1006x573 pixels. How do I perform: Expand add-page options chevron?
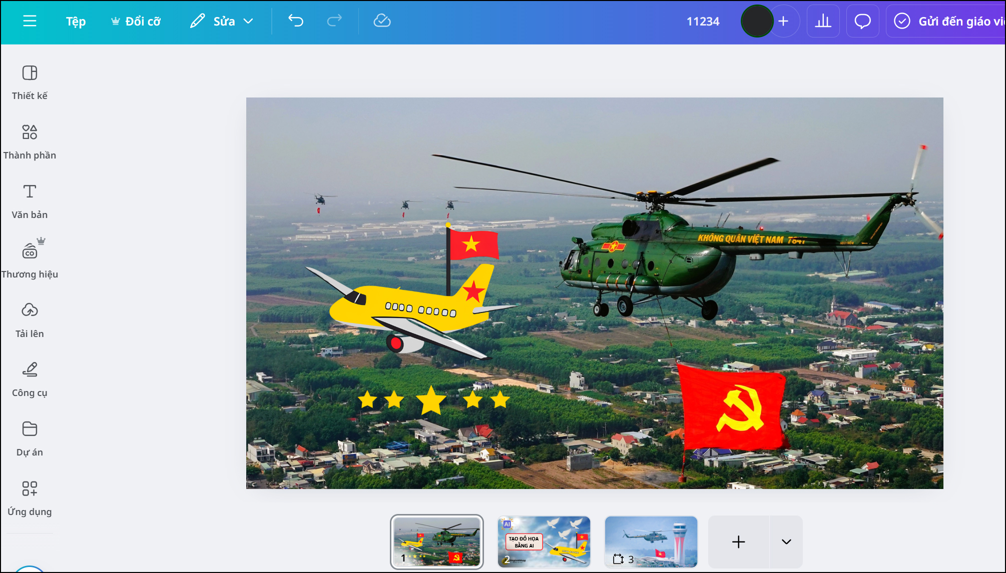click(786, 542)
